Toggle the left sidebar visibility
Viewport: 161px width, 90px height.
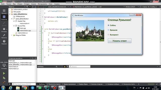[x=10, y=84]
